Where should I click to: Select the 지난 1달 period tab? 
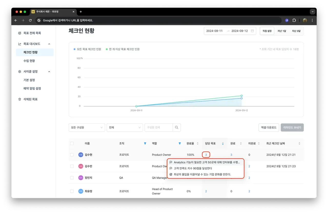(282, 31)
